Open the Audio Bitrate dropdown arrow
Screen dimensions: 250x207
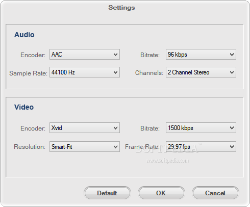coord(232,55)
